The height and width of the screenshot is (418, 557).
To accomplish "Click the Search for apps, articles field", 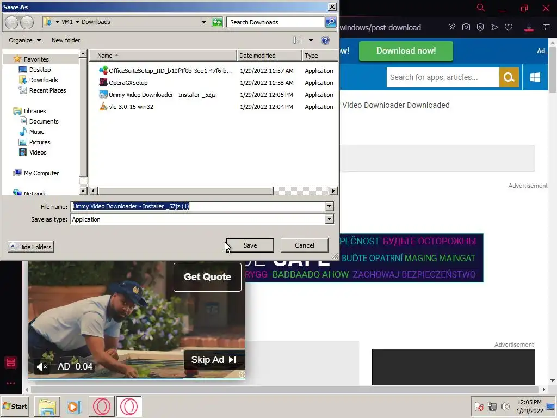I will (x=443, y=77).
